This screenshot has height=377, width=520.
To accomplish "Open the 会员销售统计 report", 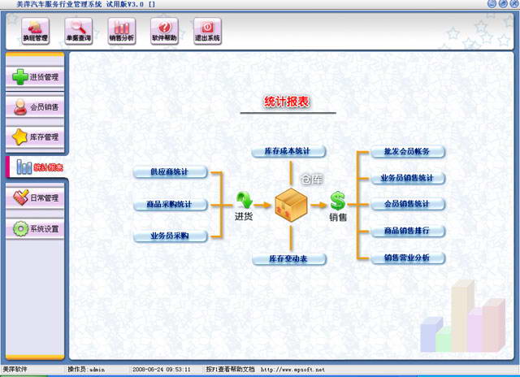I will coord(408,204).
